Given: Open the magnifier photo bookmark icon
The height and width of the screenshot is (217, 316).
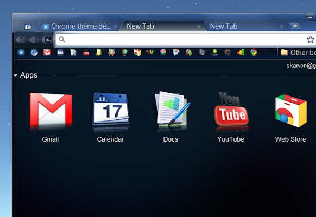Looking at the screenshot, I should [111, 53].
